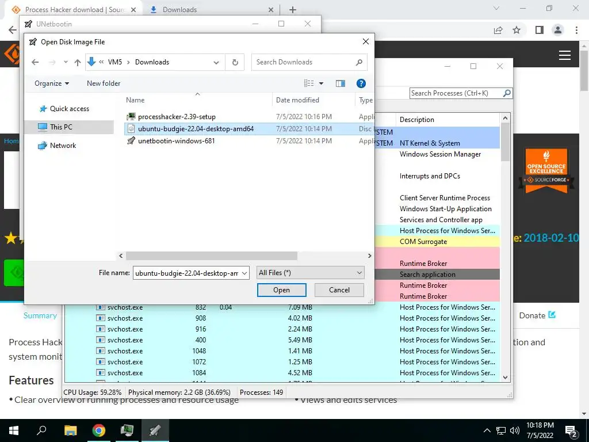The width and height of the screenshot is (589, 442).
Task: Bookmark this page with star icon
Action: (x=517, y=30)
